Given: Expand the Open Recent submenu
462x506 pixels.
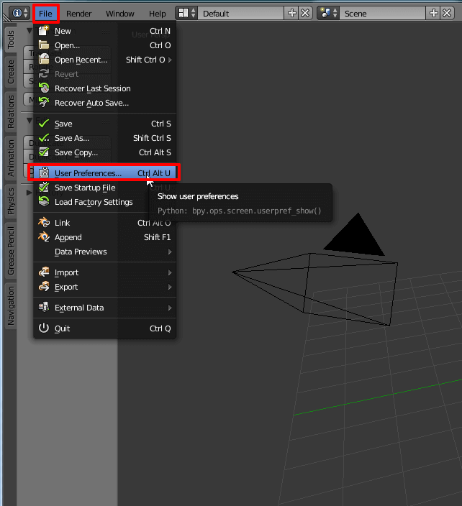Looking at the screenshot, I should click(x=105, y=60).
